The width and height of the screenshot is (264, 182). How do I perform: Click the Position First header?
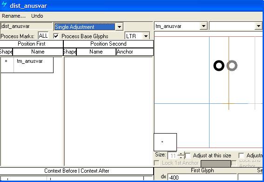[32, 44]
